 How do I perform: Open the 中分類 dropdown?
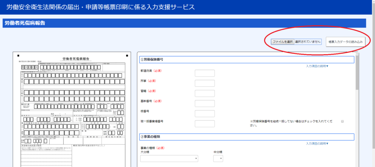pyautogui.click(x=218, y=159)
